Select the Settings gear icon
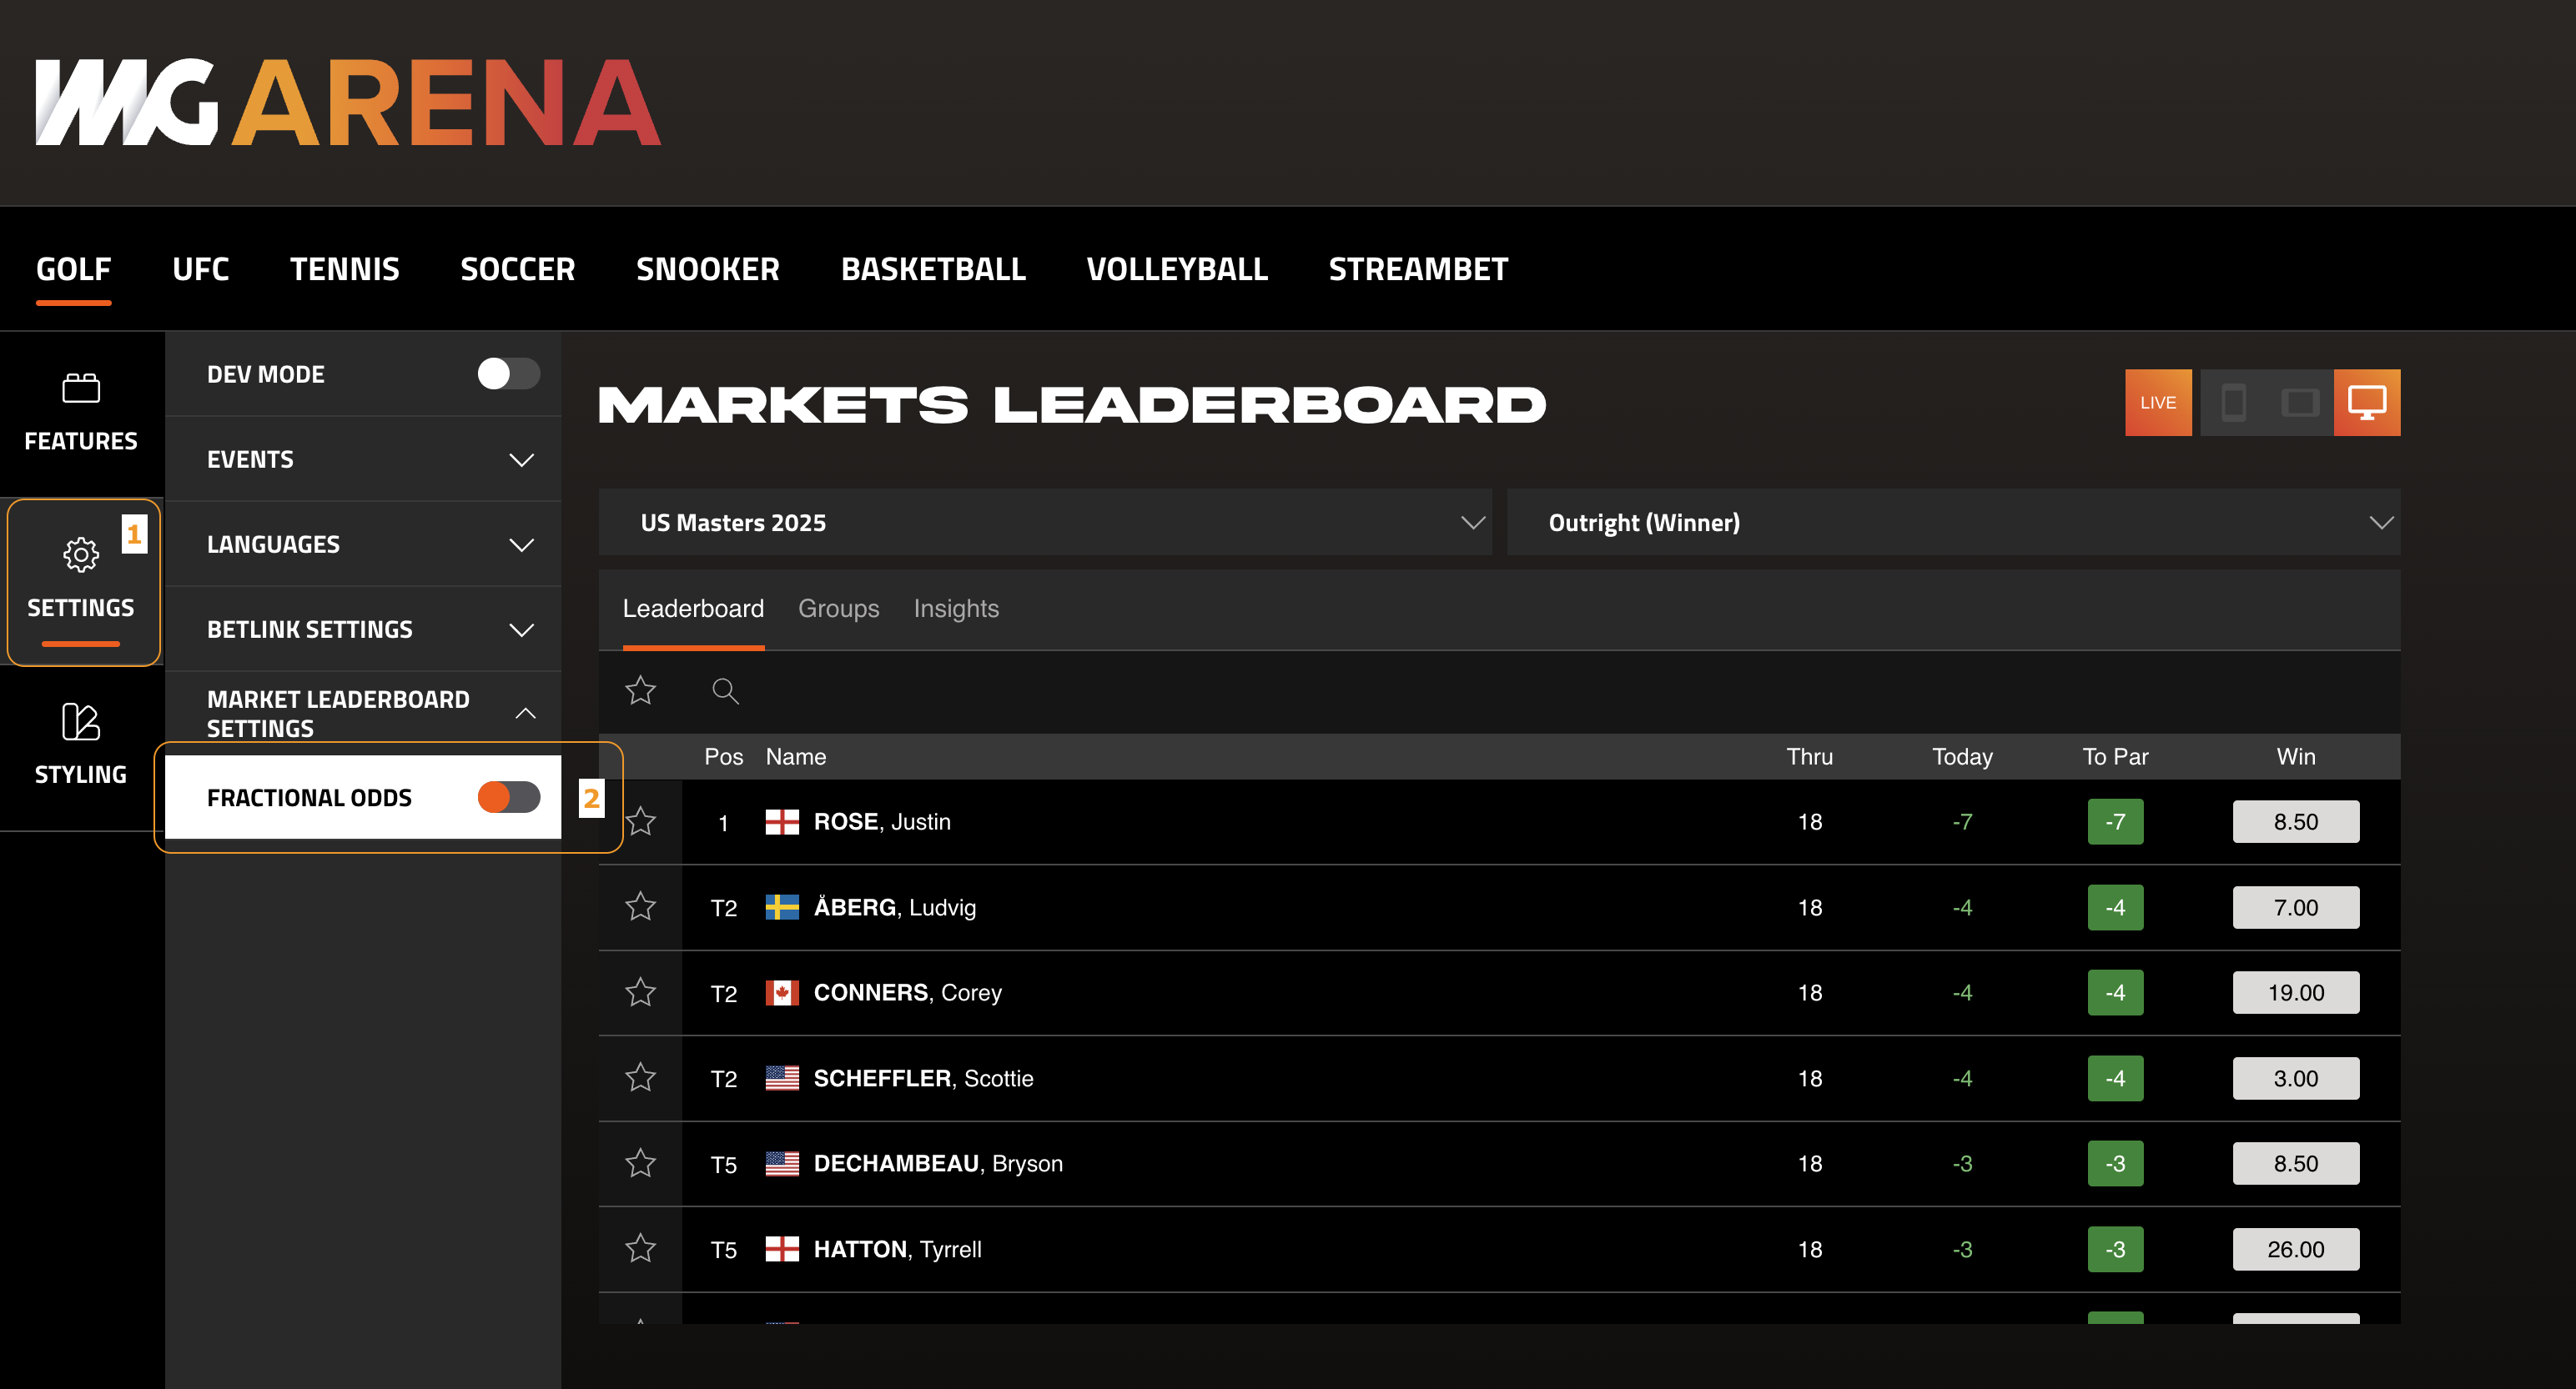The height and width of the screenshot is (1389, 2576). coord(81,554)
